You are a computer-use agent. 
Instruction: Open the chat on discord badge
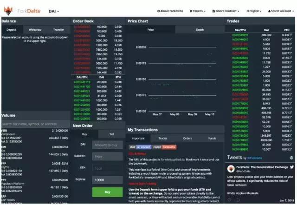[x=140, y=147]
